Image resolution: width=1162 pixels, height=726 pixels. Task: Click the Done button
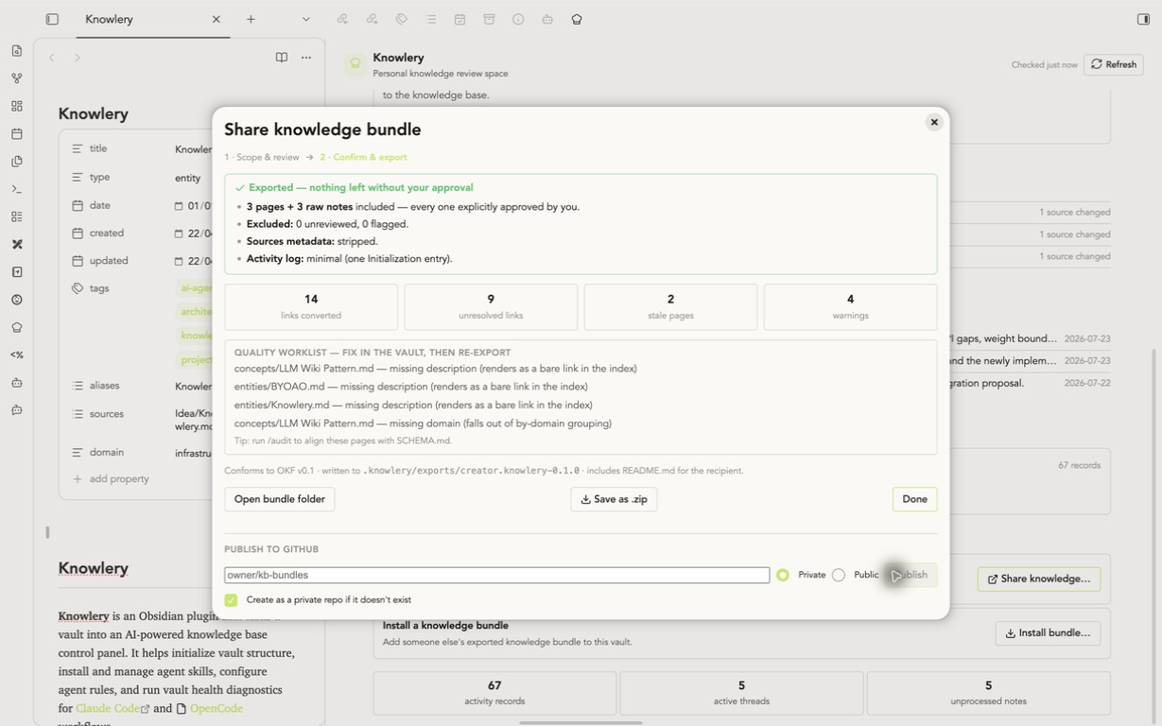[914, 499]
